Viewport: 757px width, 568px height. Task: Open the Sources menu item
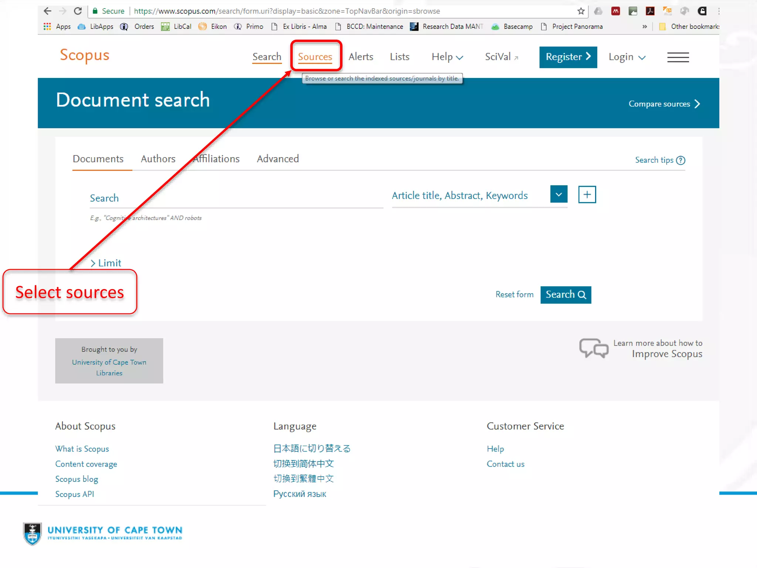pos(315,57)
